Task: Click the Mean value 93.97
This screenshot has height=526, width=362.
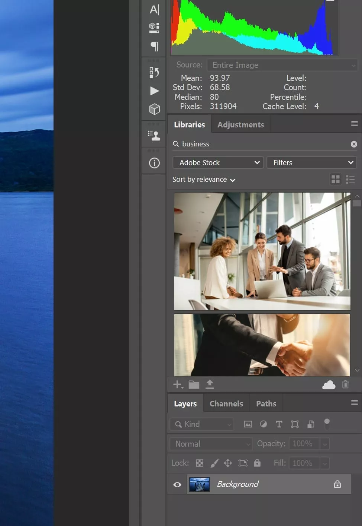Action: 220,78
